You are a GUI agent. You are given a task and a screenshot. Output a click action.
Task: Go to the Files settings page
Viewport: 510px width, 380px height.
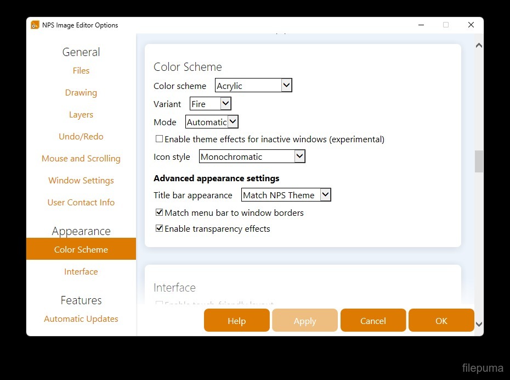81,71
